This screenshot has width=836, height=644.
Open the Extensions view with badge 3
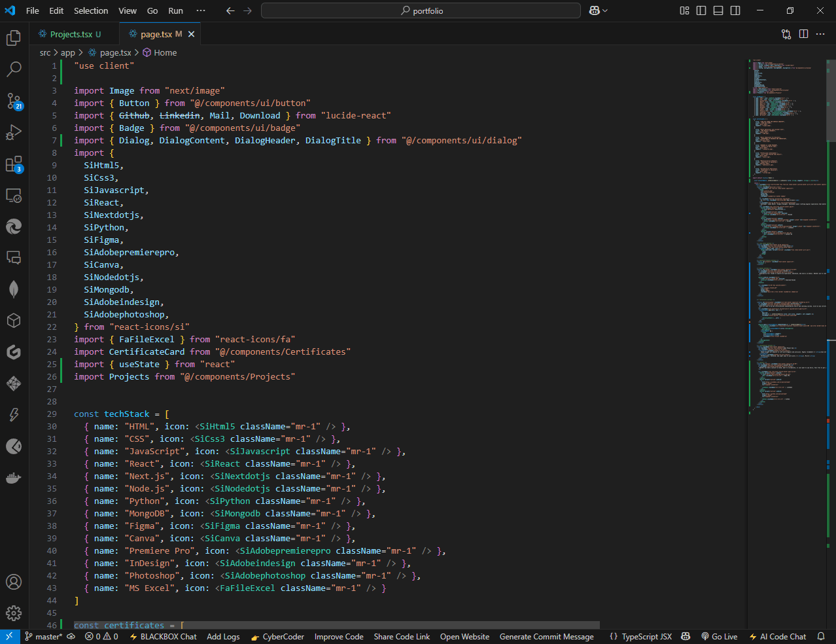point(14,164)
